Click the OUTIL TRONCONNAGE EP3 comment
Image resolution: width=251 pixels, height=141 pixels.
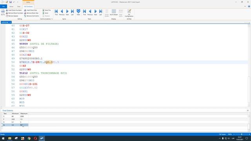click(x=48, y=73)
